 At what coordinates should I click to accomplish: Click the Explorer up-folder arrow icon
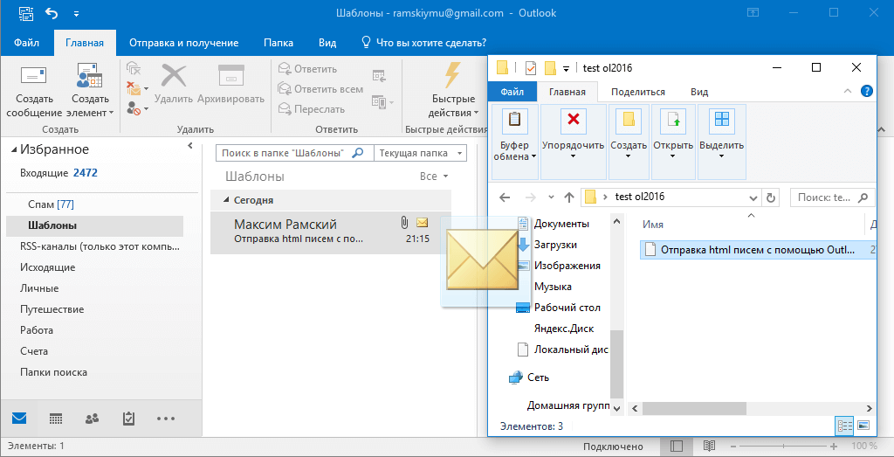pyautogui.click(x=569, y=197)
